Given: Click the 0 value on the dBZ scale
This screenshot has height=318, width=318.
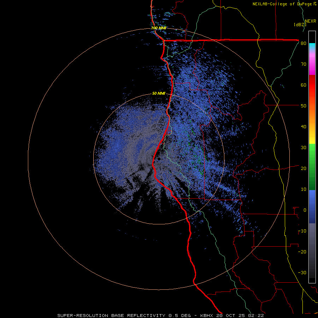Looking at the screenshot, I should [x=305, y=210].
